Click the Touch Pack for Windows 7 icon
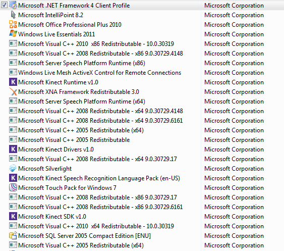 point(13,187)
